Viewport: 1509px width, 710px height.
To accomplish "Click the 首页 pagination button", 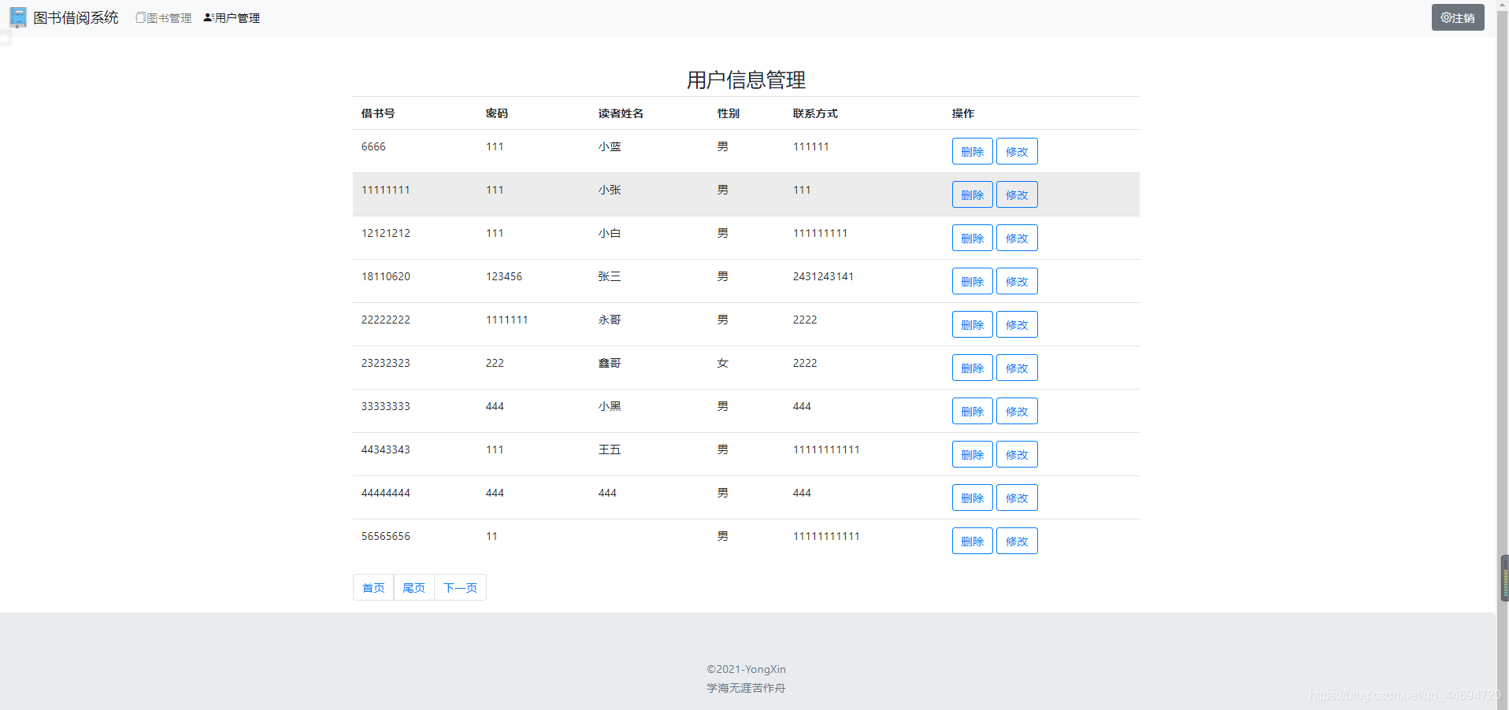I will pyautogui.click(x=373, y=587).
